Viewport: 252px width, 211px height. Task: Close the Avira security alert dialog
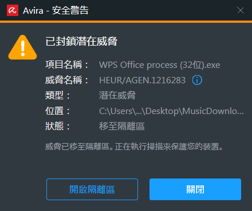pyautogui.click(x=241, y=10)
